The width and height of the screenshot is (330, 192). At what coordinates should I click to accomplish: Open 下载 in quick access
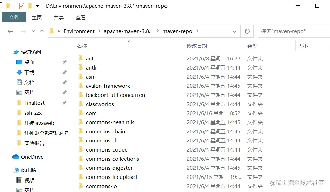[x=29, y=72]
